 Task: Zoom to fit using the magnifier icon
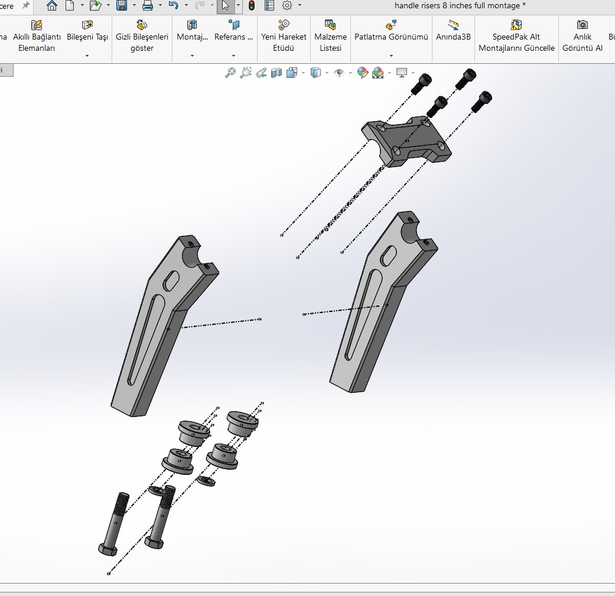point(230,73)
